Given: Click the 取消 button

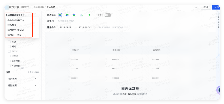Looking at the screenshot, I should (x=206, y=7).
